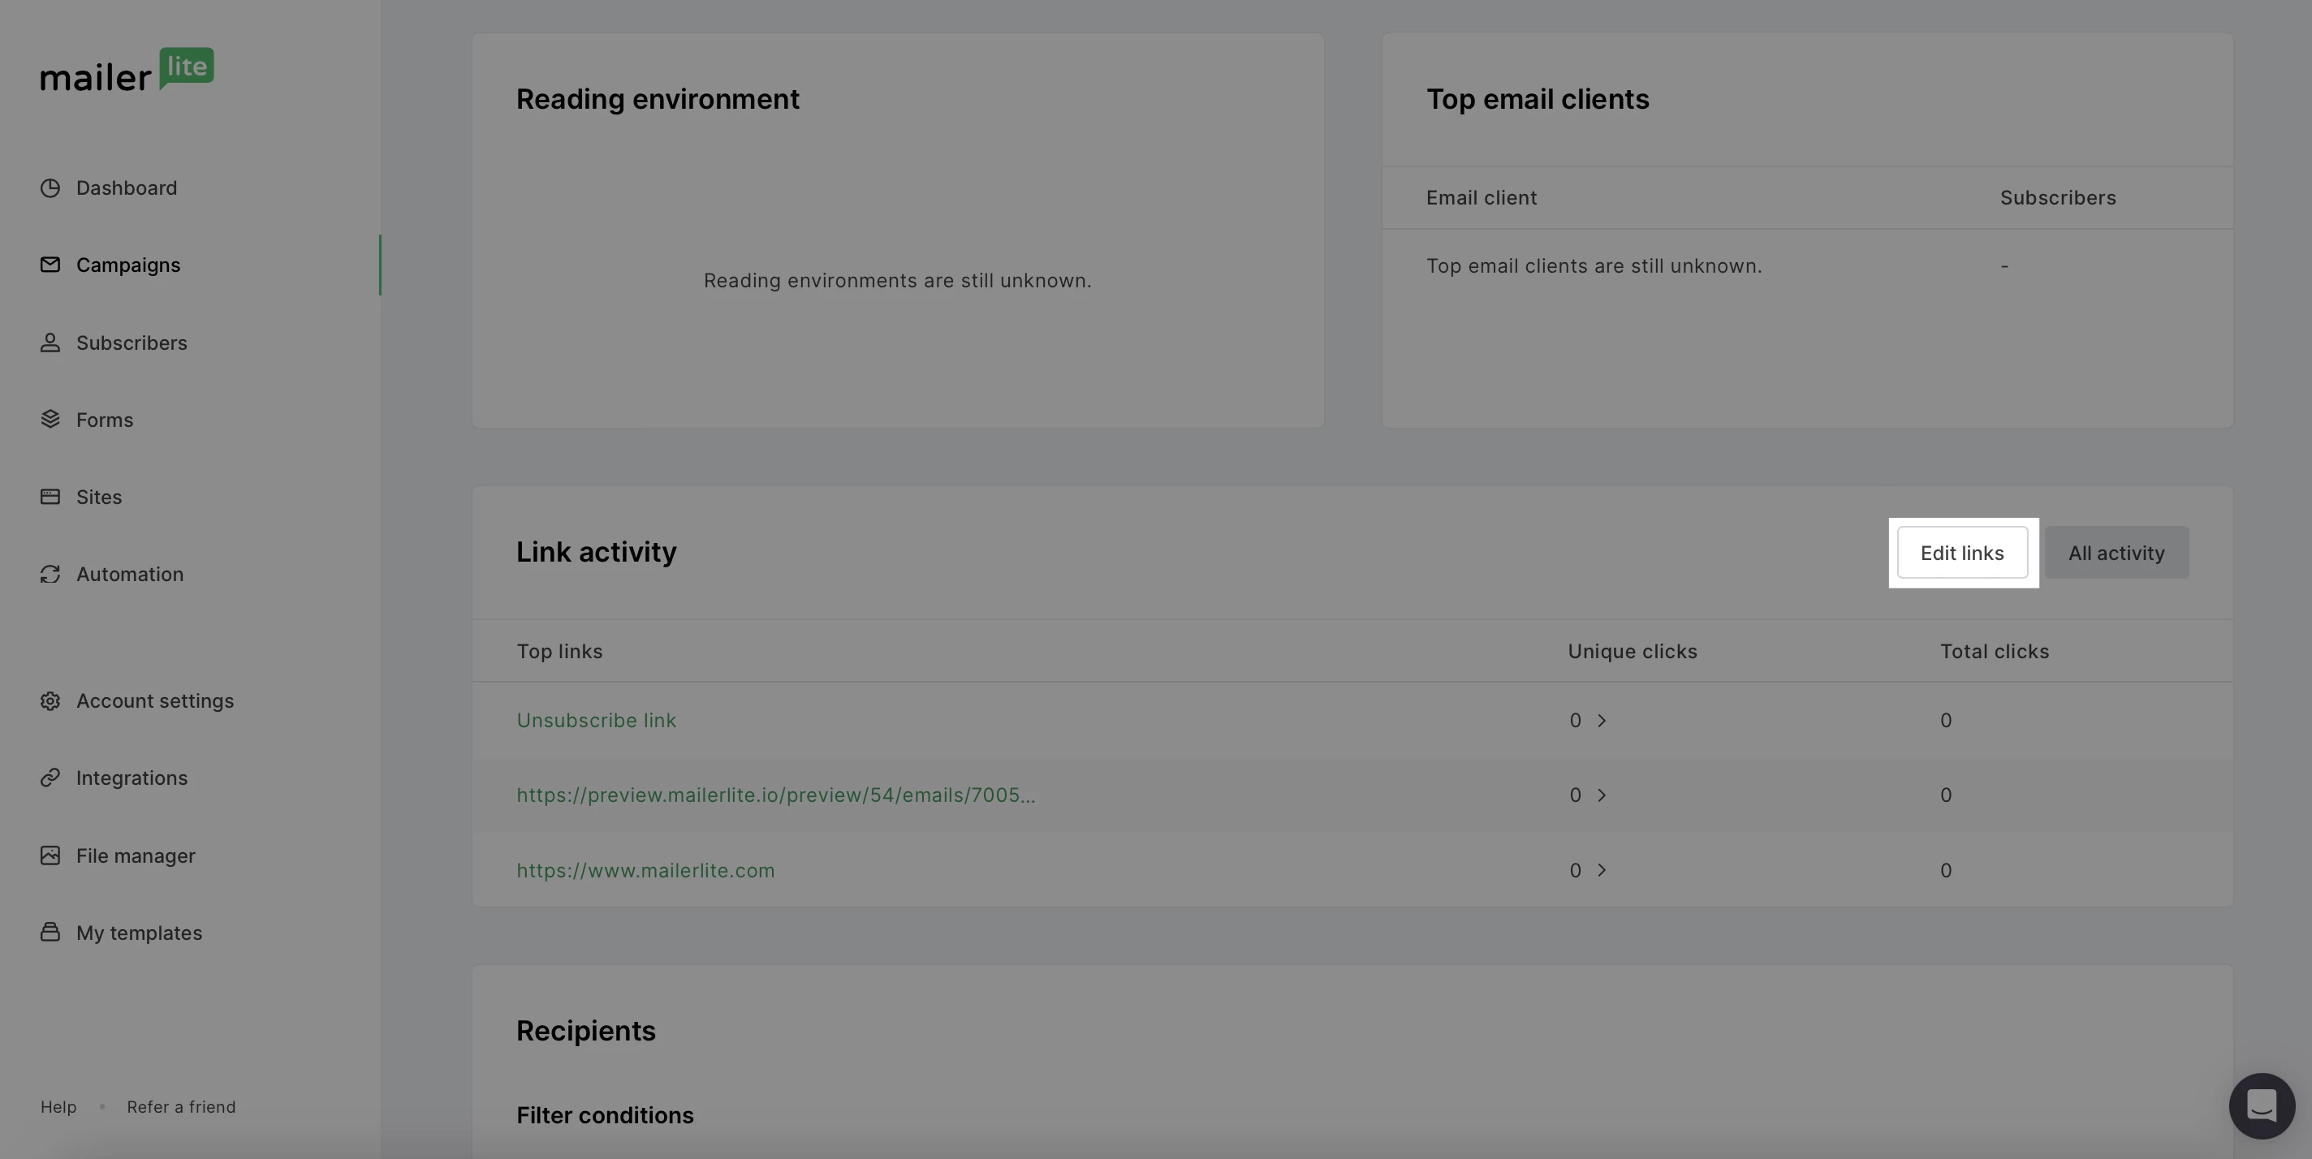Click the Campaigns envelope icon
The image size is (2312, 1159).
click(50, 265)
